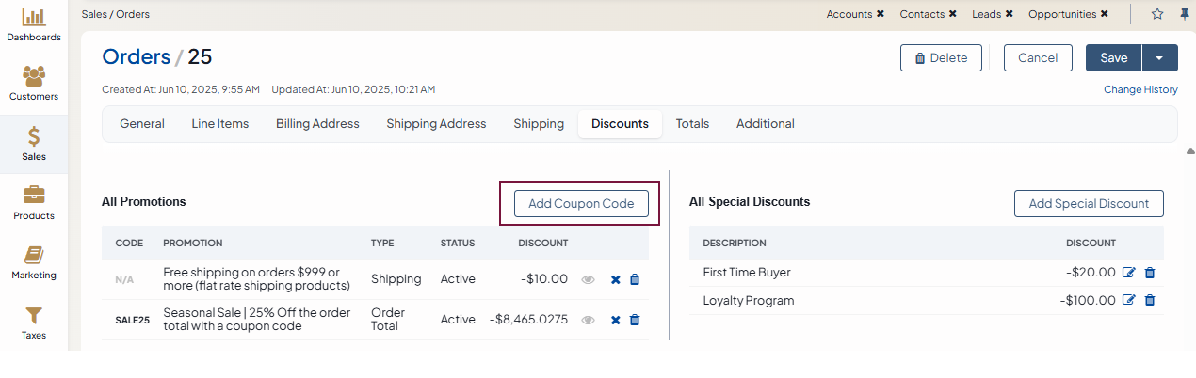Open the Customers sidebar section
Viewport: 1196px width, 378px height.
[34, 77]
